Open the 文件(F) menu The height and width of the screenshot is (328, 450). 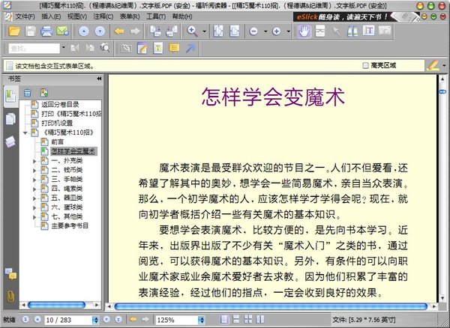[x=25, y=17]
